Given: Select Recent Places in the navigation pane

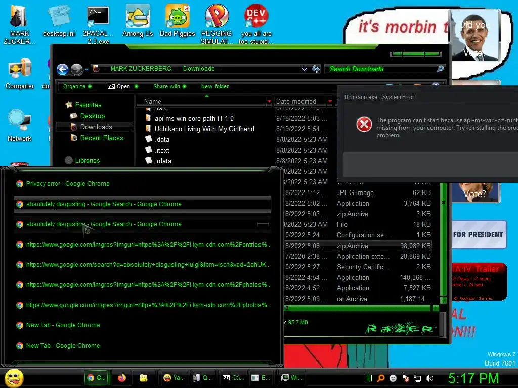Looking at the screenshot, I should (97, 138).
